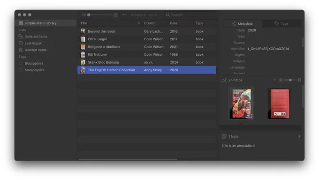The image size is (319, 180).
Task: Click the 2 Photos section icon
Action: [x=224, y=80]
